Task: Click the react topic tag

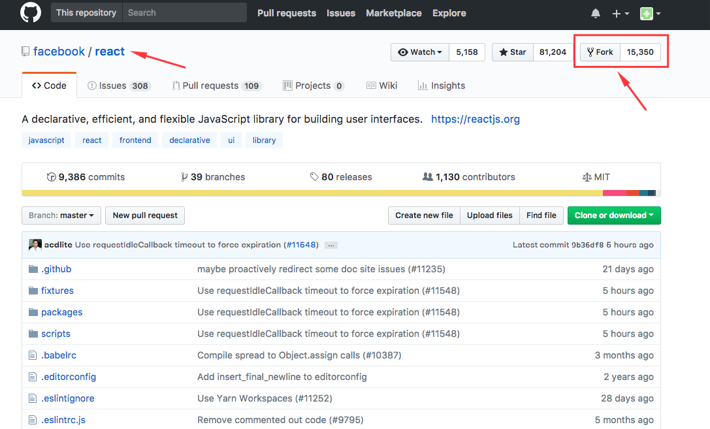Action: pyautogui.click(x=92, y=140)
